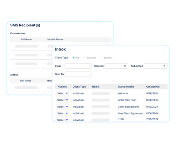Expand Select dropdown for I-130 row

pos(63,120)
